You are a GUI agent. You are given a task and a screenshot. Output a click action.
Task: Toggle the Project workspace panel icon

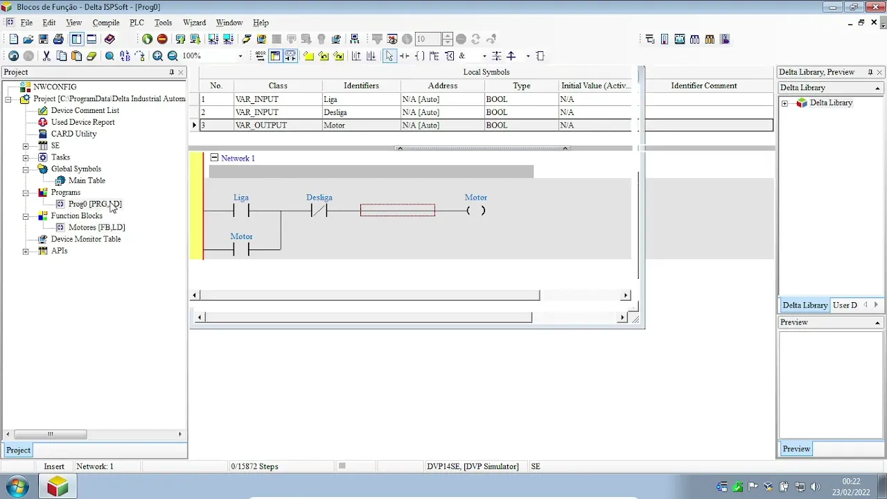(76, 40)
